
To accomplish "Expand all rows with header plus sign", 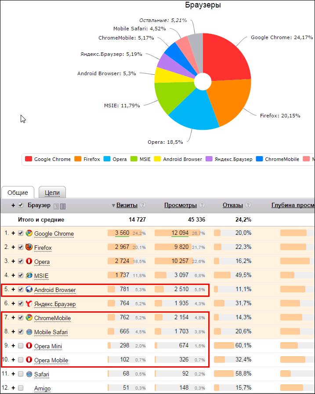I will (x=13, y=205).
